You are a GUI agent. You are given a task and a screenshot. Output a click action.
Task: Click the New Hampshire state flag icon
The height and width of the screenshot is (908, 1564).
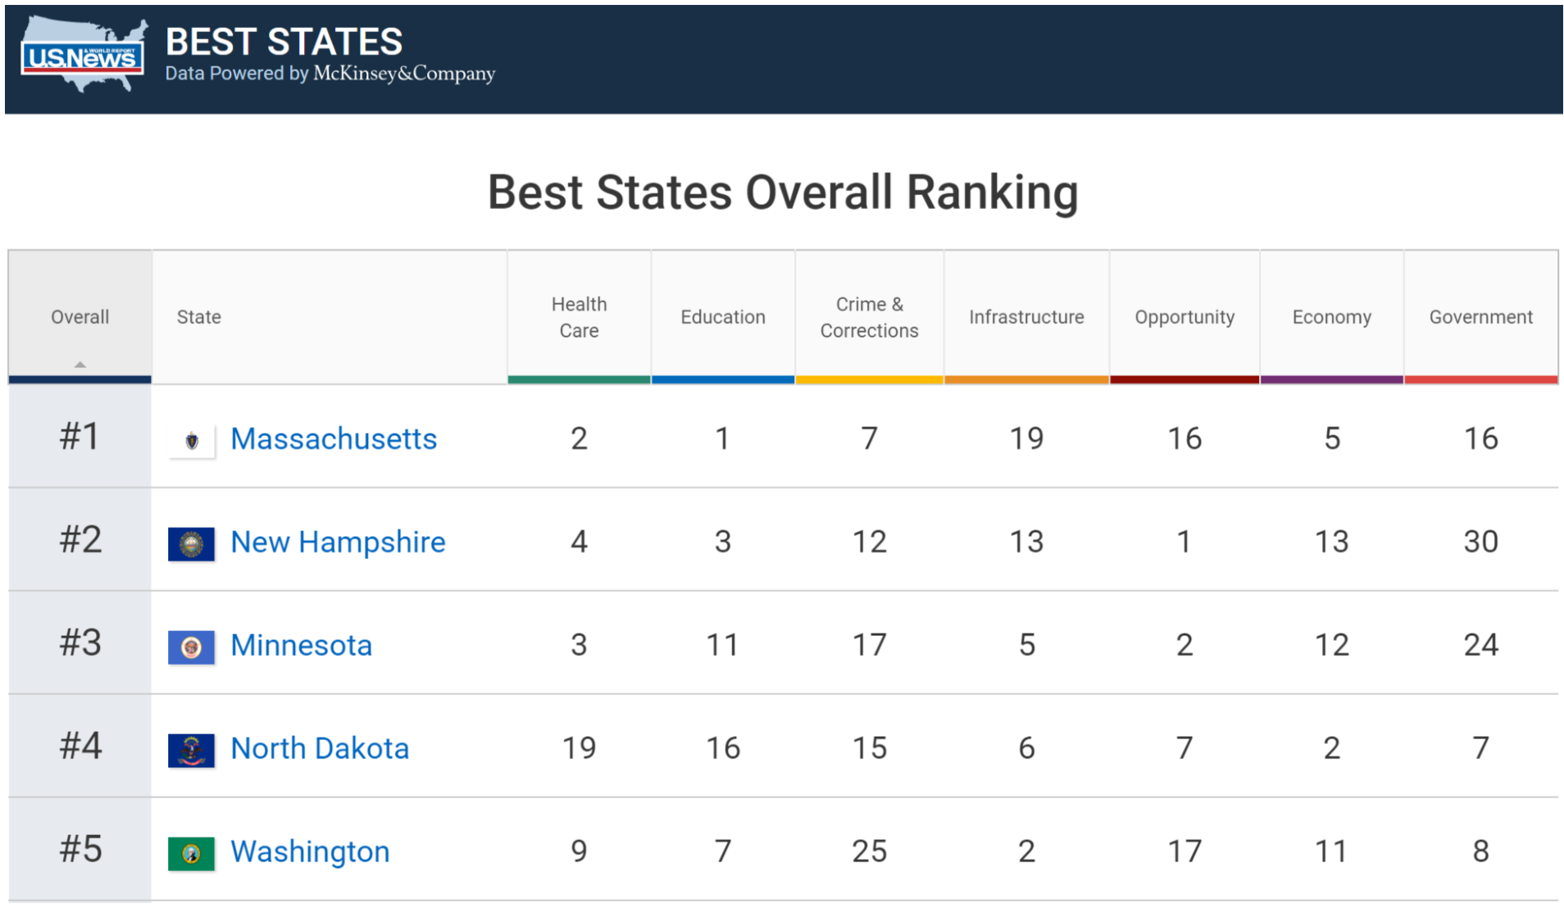pos(191,544)
